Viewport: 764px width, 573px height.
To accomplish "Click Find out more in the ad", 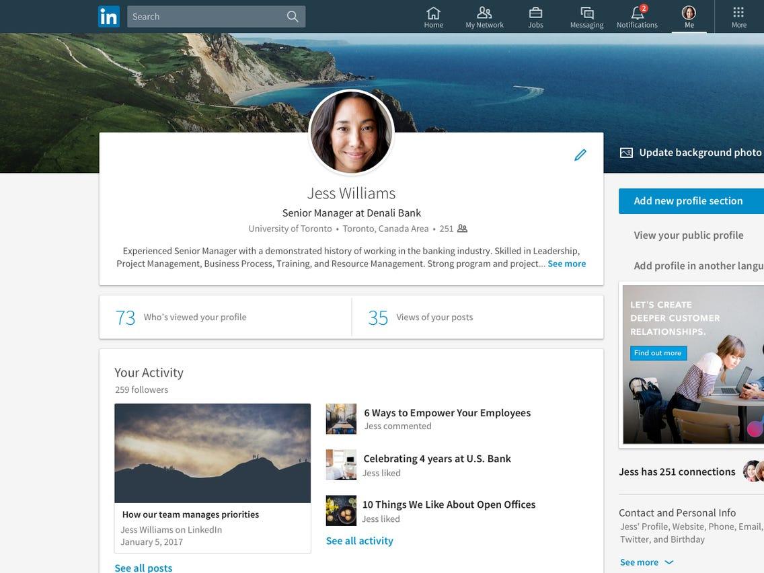I will pos(658,353).
